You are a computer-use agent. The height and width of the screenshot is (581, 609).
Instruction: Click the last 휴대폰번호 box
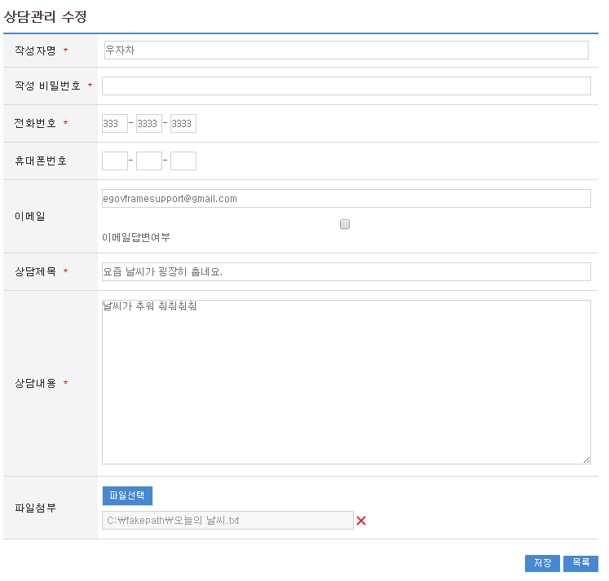183,161
